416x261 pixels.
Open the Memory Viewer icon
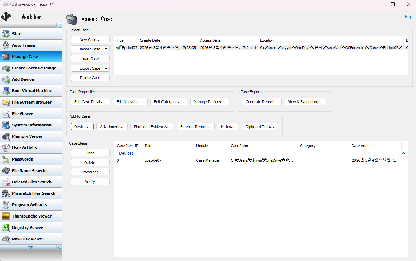6,136
